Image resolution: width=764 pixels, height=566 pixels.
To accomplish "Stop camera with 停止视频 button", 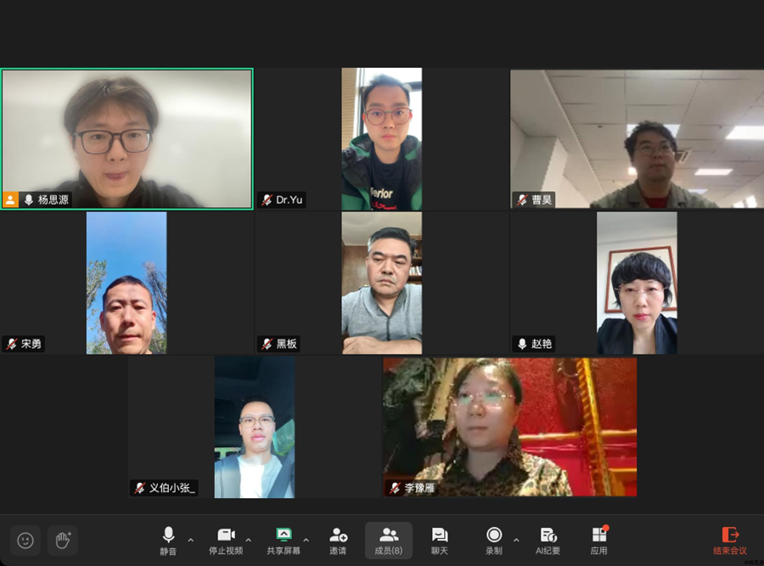I will click(x=226, y=541).
